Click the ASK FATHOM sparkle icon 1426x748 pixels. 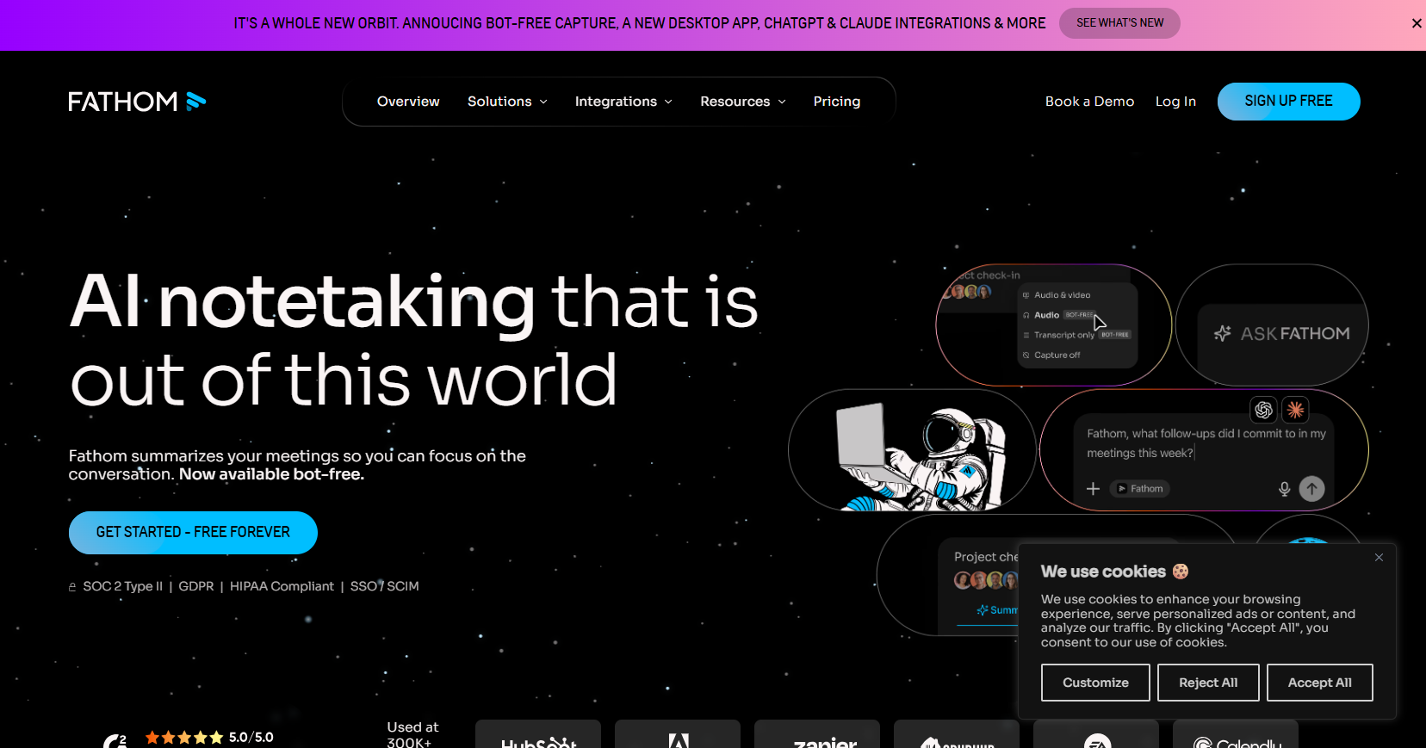pyautogui.click(x=1222, y=333)
